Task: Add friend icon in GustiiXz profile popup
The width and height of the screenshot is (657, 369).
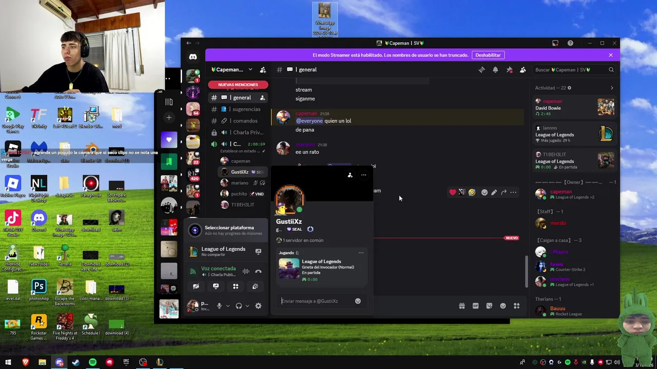Action: [350, 175]
